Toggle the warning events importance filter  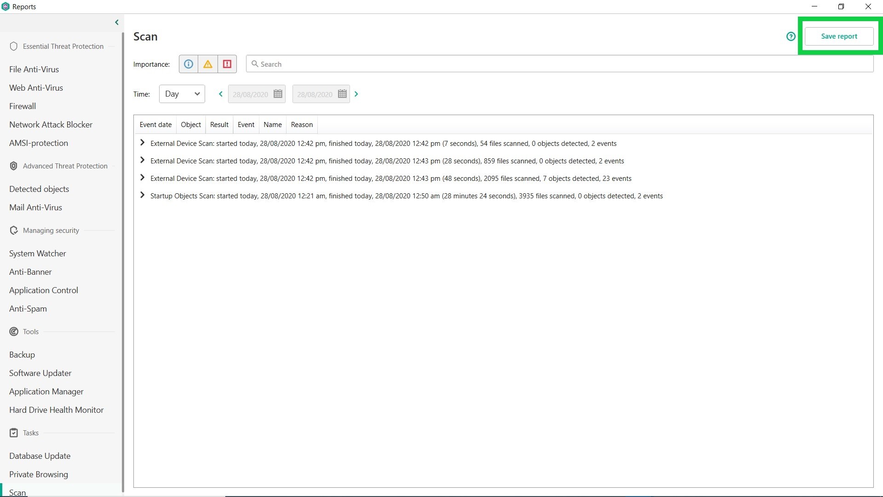click(x=208, y=64)
